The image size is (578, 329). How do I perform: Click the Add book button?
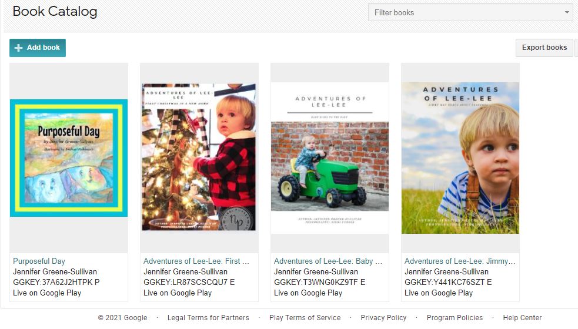click(38, 48)
